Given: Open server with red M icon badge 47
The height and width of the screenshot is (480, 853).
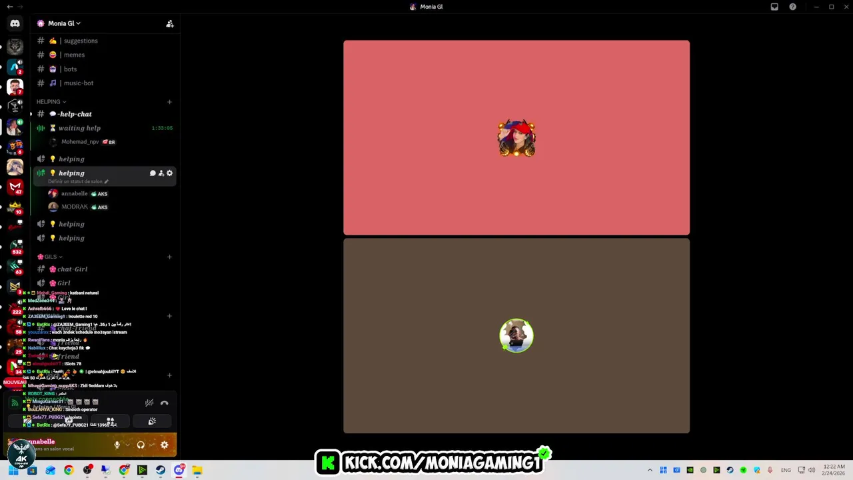Looking at the screenshot, I should tap(15, 186).
